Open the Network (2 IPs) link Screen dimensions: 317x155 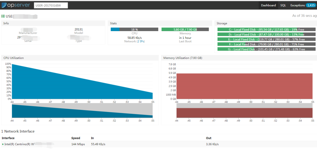click(134, 41)
